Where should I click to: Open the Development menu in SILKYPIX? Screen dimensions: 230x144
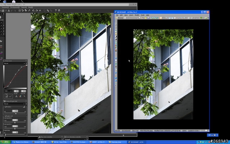tap(15, 7)
